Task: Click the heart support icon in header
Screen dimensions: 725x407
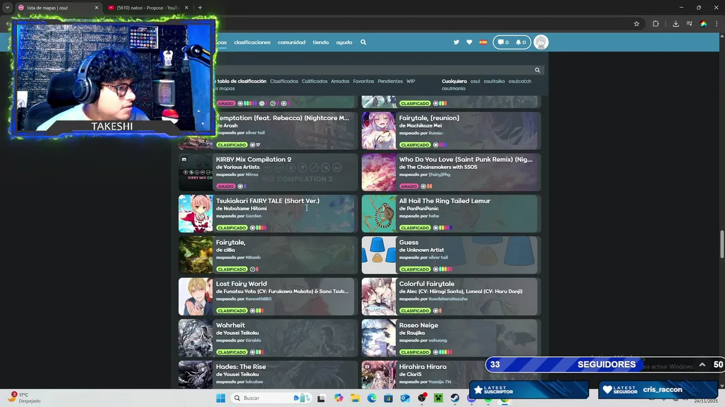Action: (x=469, y=42)
